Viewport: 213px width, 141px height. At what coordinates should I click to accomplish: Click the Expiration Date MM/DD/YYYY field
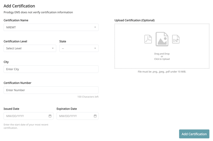point(75,116)
